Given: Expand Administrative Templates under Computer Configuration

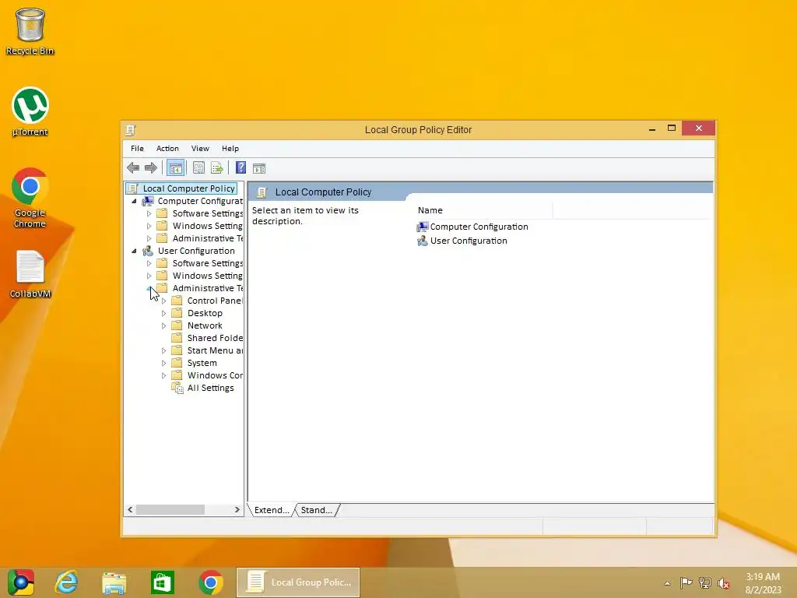Looking at the screenshot, I should pos(149,238).
